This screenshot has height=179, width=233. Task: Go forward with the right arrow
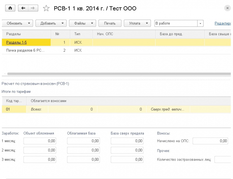[33, 8]
